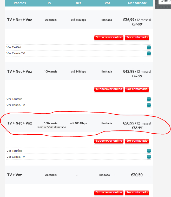Expand Ver Canais TV arrow under the €42,99 plan
The image size is (171, 197).
coord(149,105)
